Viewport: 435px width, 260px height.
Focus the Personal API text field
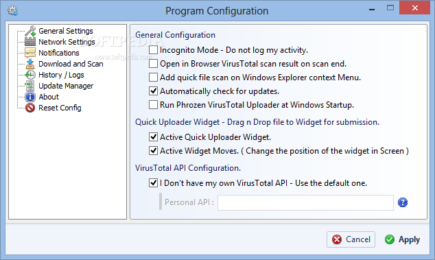click(x=305, y=202)
